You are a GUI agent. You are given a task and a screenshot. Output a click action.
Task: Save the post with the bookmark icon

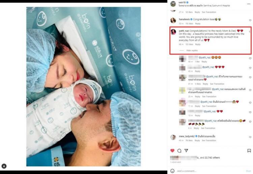(x=249, y=151)
